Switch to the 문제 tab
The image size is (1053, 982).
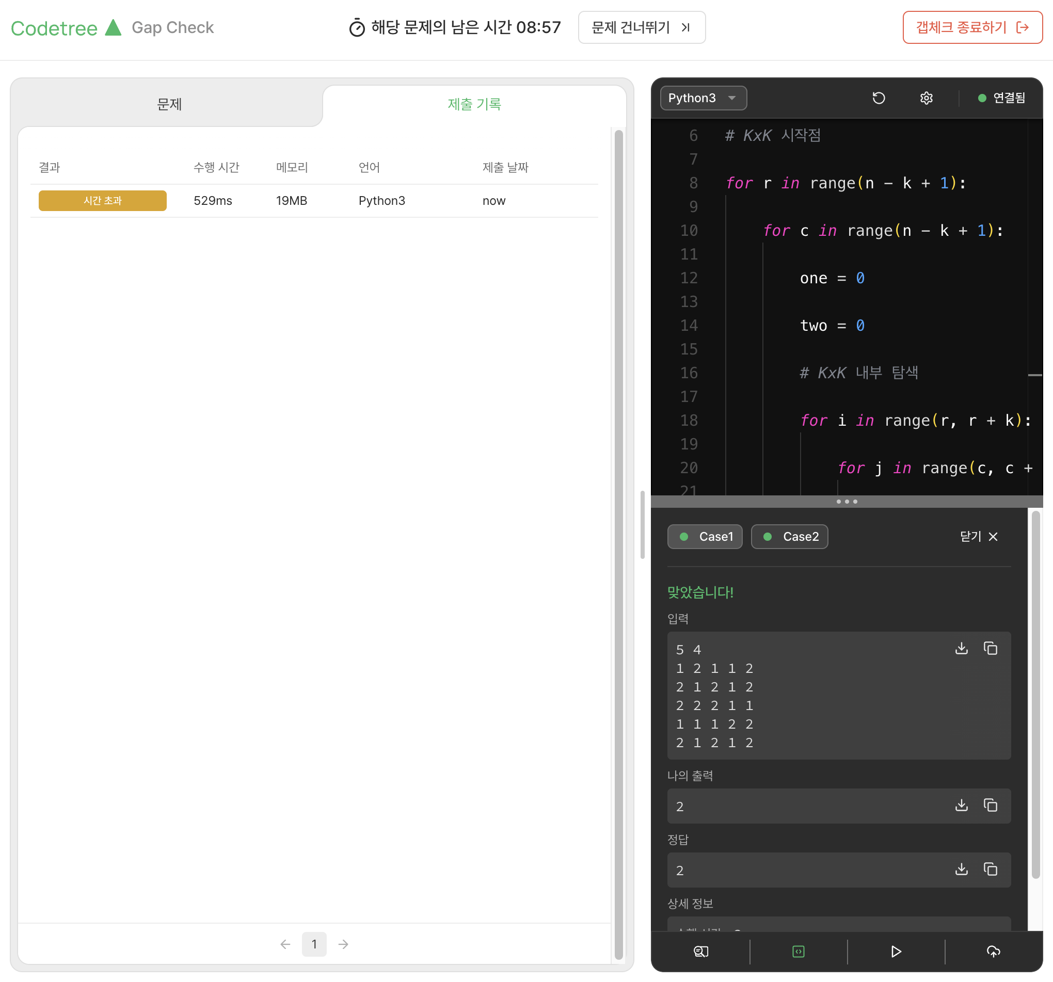point(169,104)
